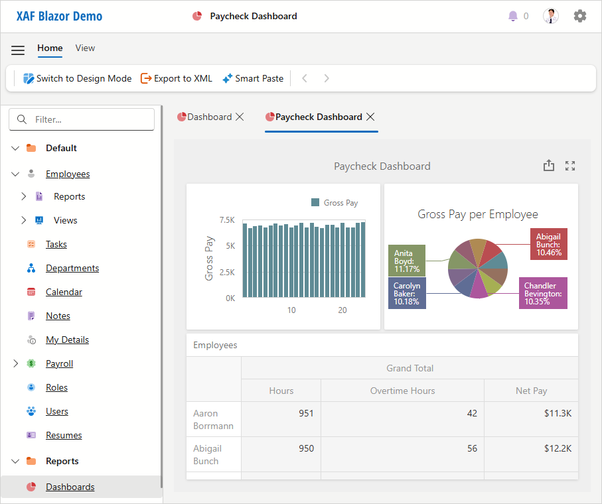Expand the Payroll tree node
Viewport: 602px width, 504px height.
pos(15,363)
